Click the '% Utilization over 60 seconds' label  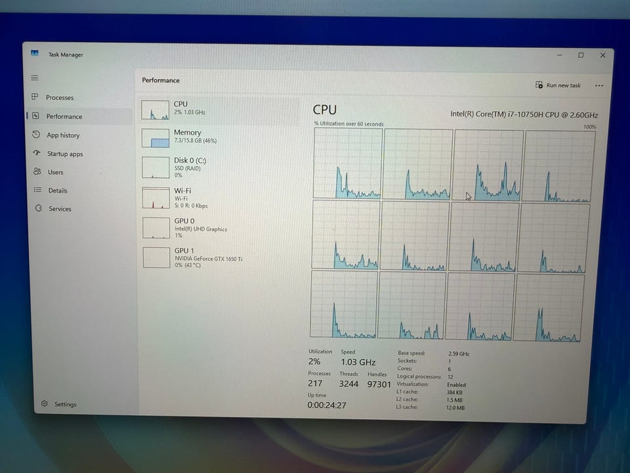(348, 124)
